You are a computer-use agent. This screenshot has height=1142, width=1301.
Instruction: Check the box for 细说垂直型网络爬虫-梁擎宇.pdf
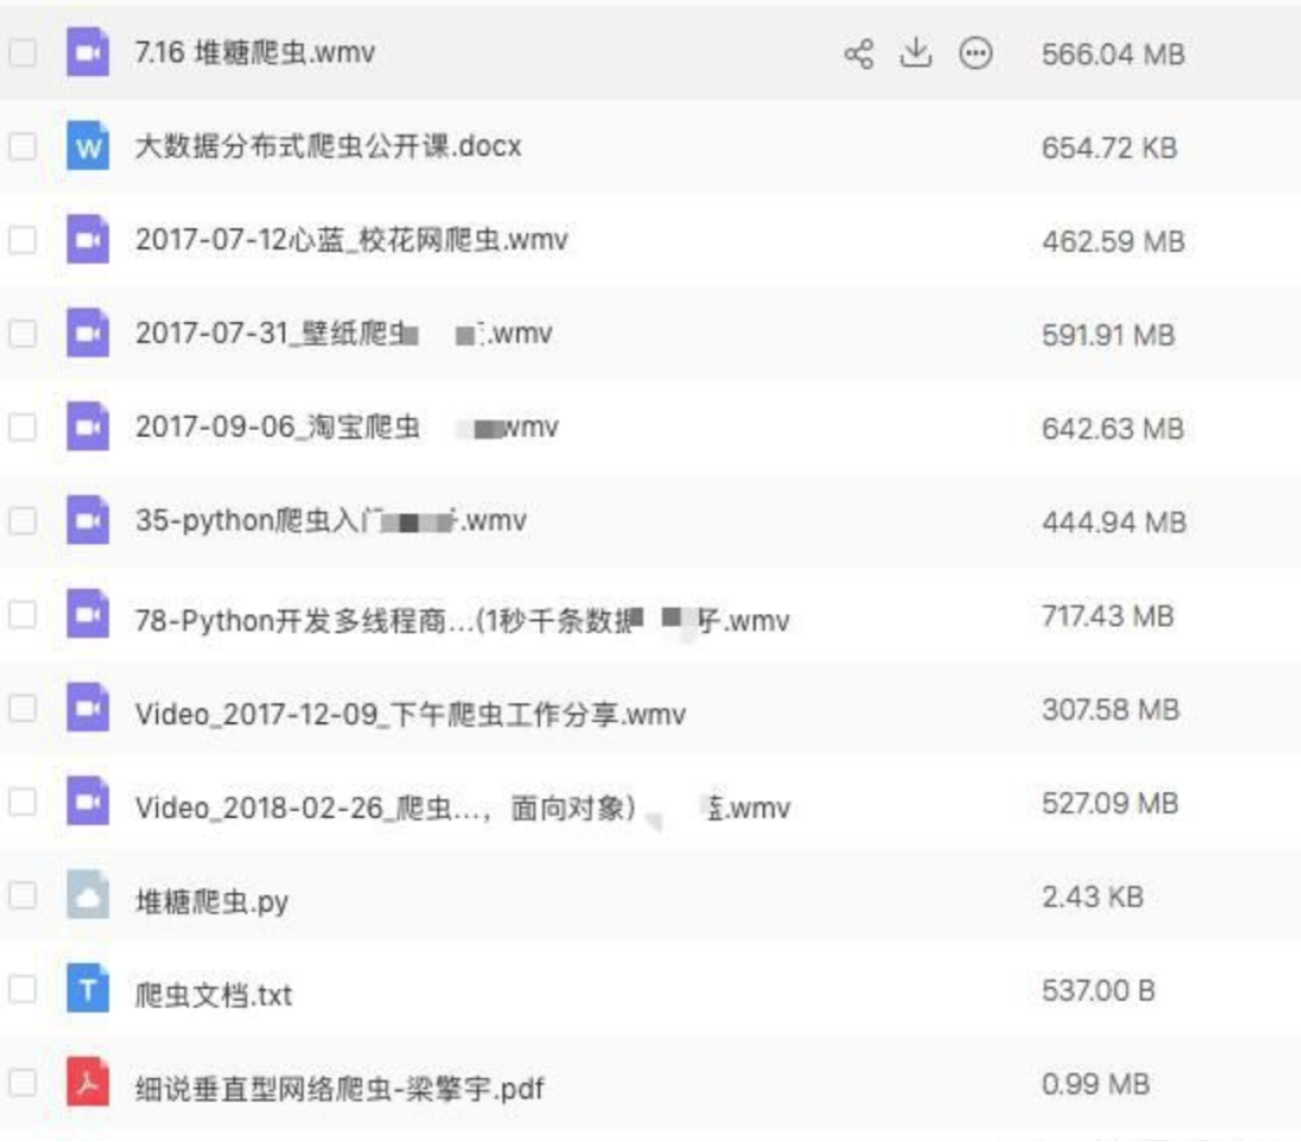(23, 1083)
